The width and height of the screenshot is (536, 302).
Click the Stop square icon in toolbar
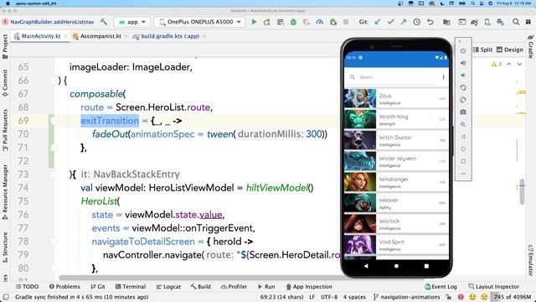346,22
